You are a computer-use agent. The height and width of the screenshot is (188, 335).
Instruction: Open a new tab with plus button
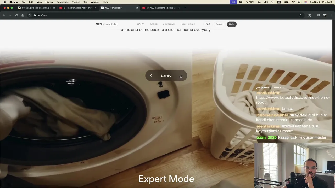coord(185,8)
